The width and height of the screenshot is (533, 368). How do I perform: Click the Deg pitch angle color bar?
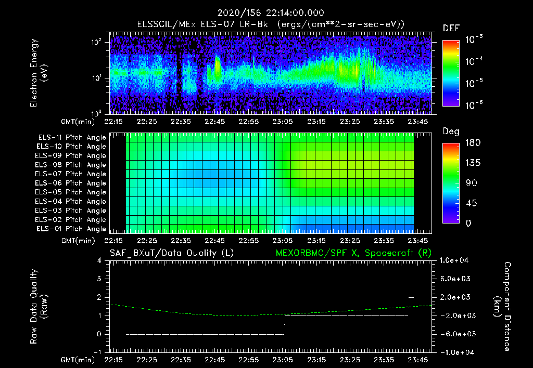click(451, 183)
